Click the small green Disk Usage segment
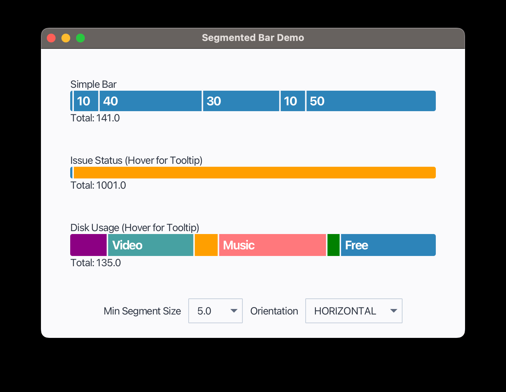The image size is (506, 392). click(333, 245)
